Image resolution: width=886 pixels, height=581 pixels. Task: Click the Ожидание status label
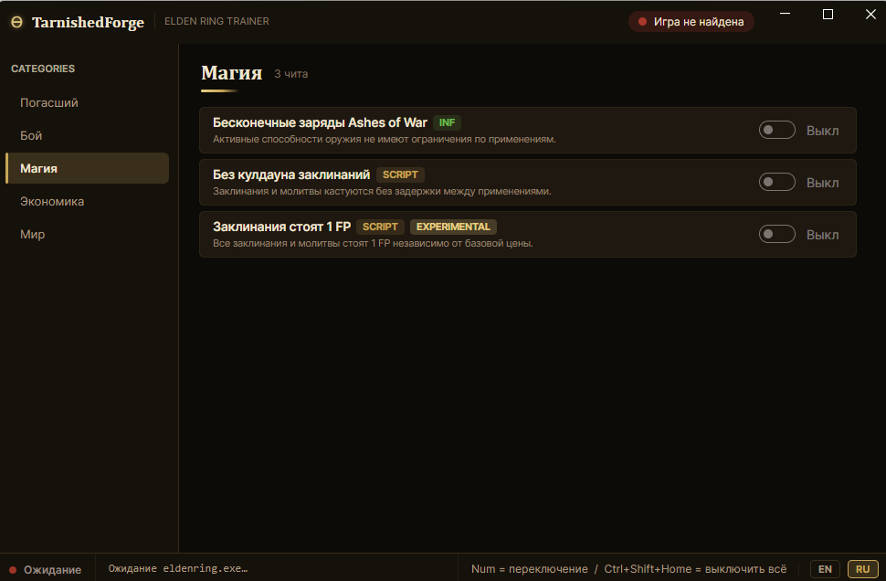[53, 570]
